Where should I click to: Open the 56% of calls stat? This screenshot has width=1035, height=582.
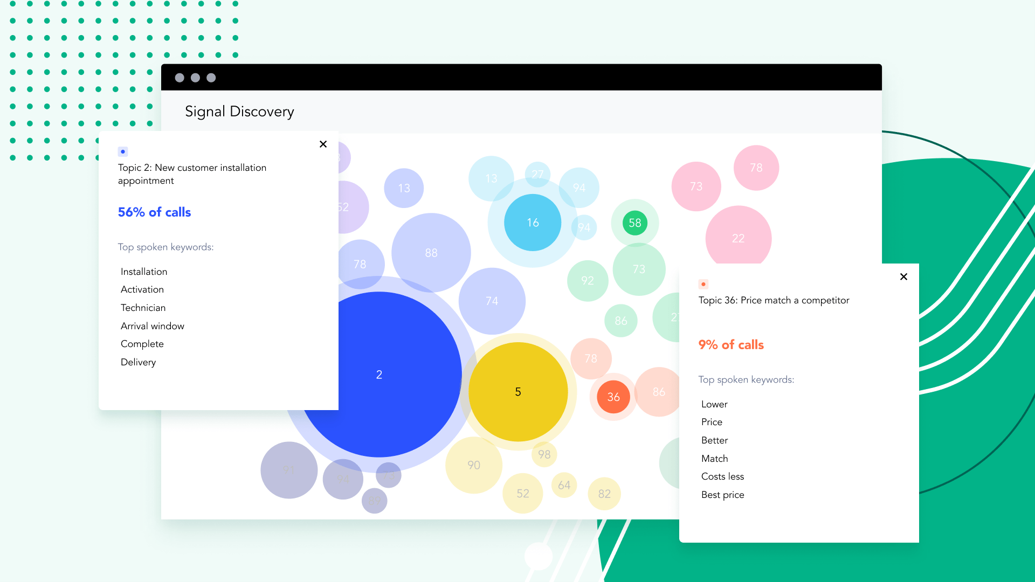click(154, 212)
